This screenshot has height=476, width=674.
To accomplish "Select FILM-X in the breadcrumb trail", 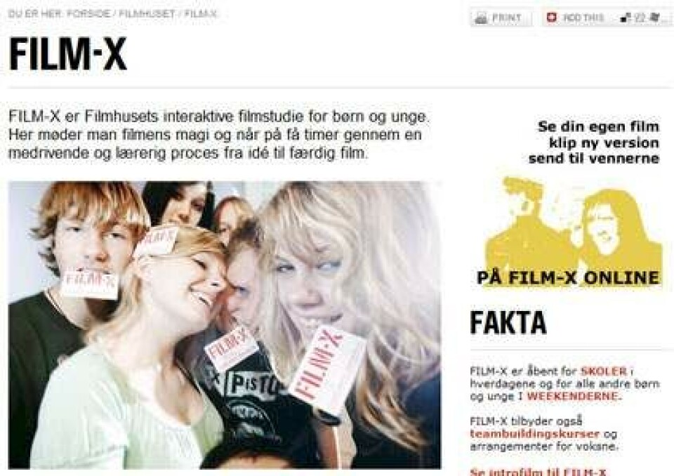I will [x=200, y=14].
